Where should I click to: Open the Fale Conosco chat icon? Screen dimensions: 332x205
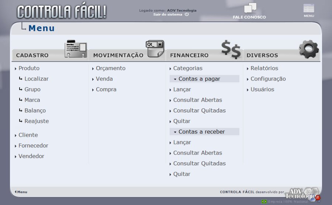point(250,8)
